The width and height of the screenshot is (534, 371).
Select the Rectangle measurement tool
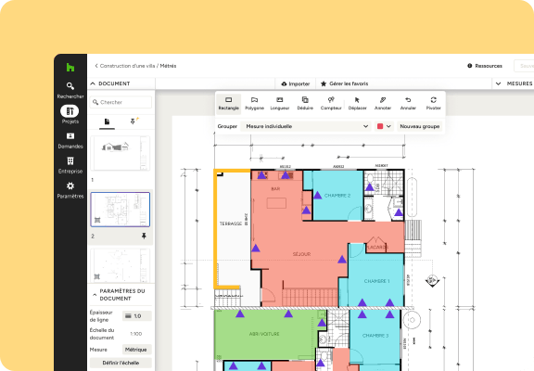click(x=228, y=104)
